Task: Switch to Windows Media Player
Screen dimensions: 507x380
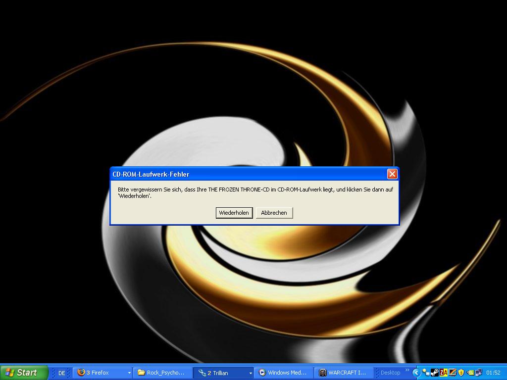Action: tap(284, 373)
